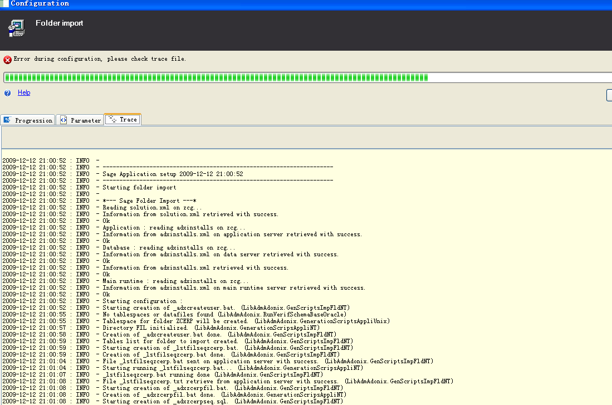This screenshot has height=405, width=612.
Task: Click the "Folder import" heading text
Action: pos(59,23)
